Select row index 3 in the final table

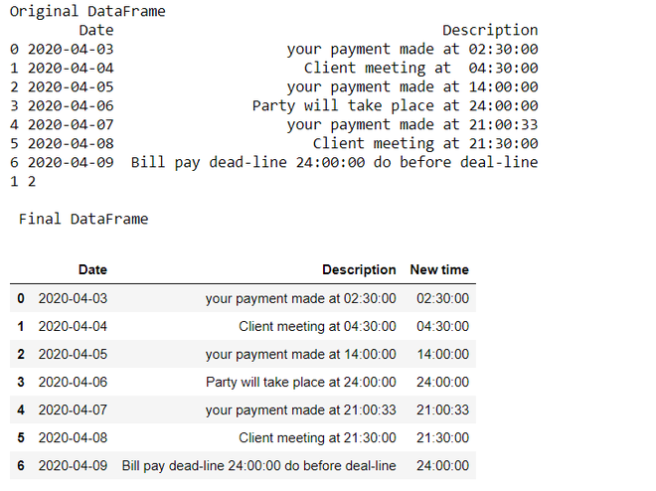(x=21, y=382)
